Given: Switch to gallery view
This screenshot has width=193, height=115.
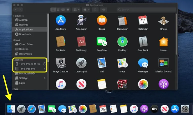Looking at the screenshot, I should [x=68, y=10].
